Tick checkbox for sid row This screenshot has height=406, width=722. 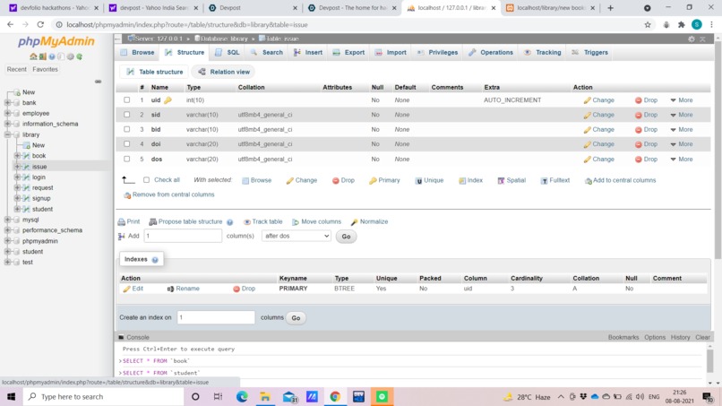point(126,115)
